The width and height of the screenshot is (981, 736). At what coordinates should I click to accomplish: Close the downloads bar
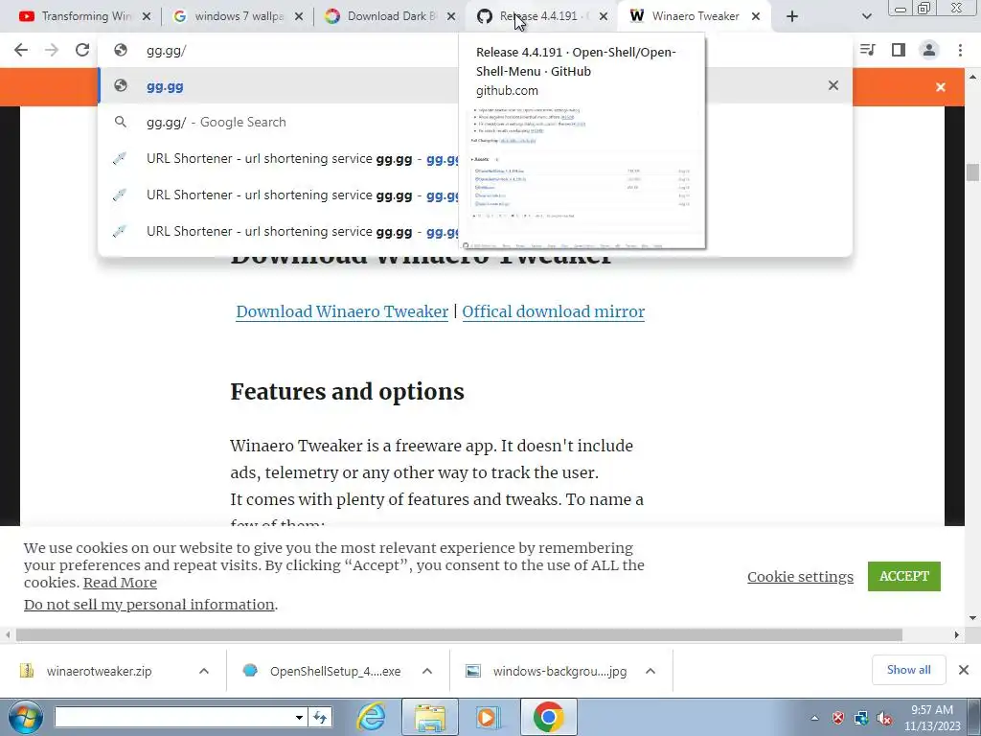964,670
